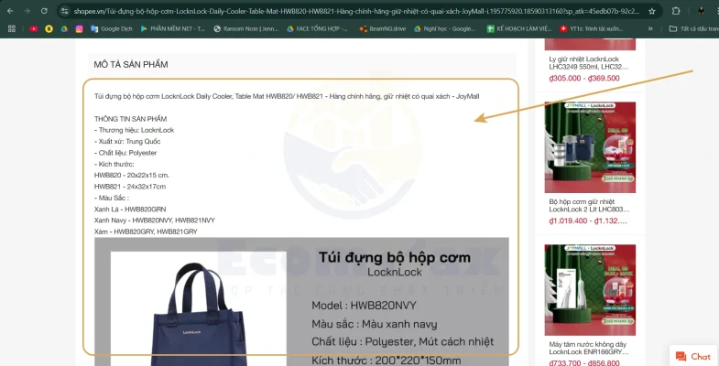Open the Google Drive bookmark icon
Screen dimensions: 719x366
coord(64,28)
